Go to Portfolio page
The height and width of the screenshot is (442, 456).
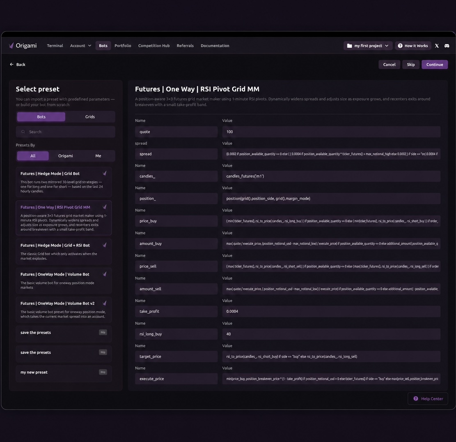(x=123, y=46)
